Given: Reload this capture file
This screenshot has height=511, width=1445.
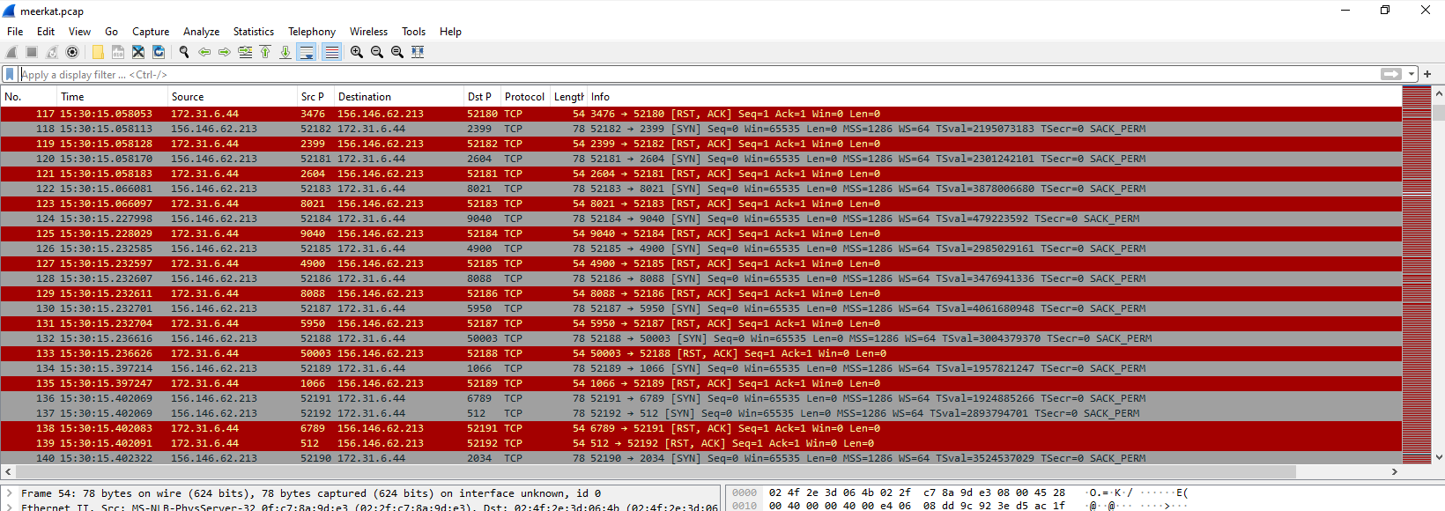Looking at the screenshot, I should point(159,52).
